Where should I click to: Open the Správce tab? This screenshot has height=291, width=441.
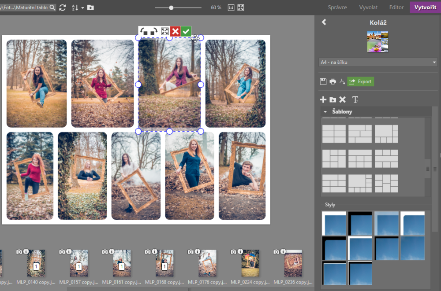click(337, 7)
